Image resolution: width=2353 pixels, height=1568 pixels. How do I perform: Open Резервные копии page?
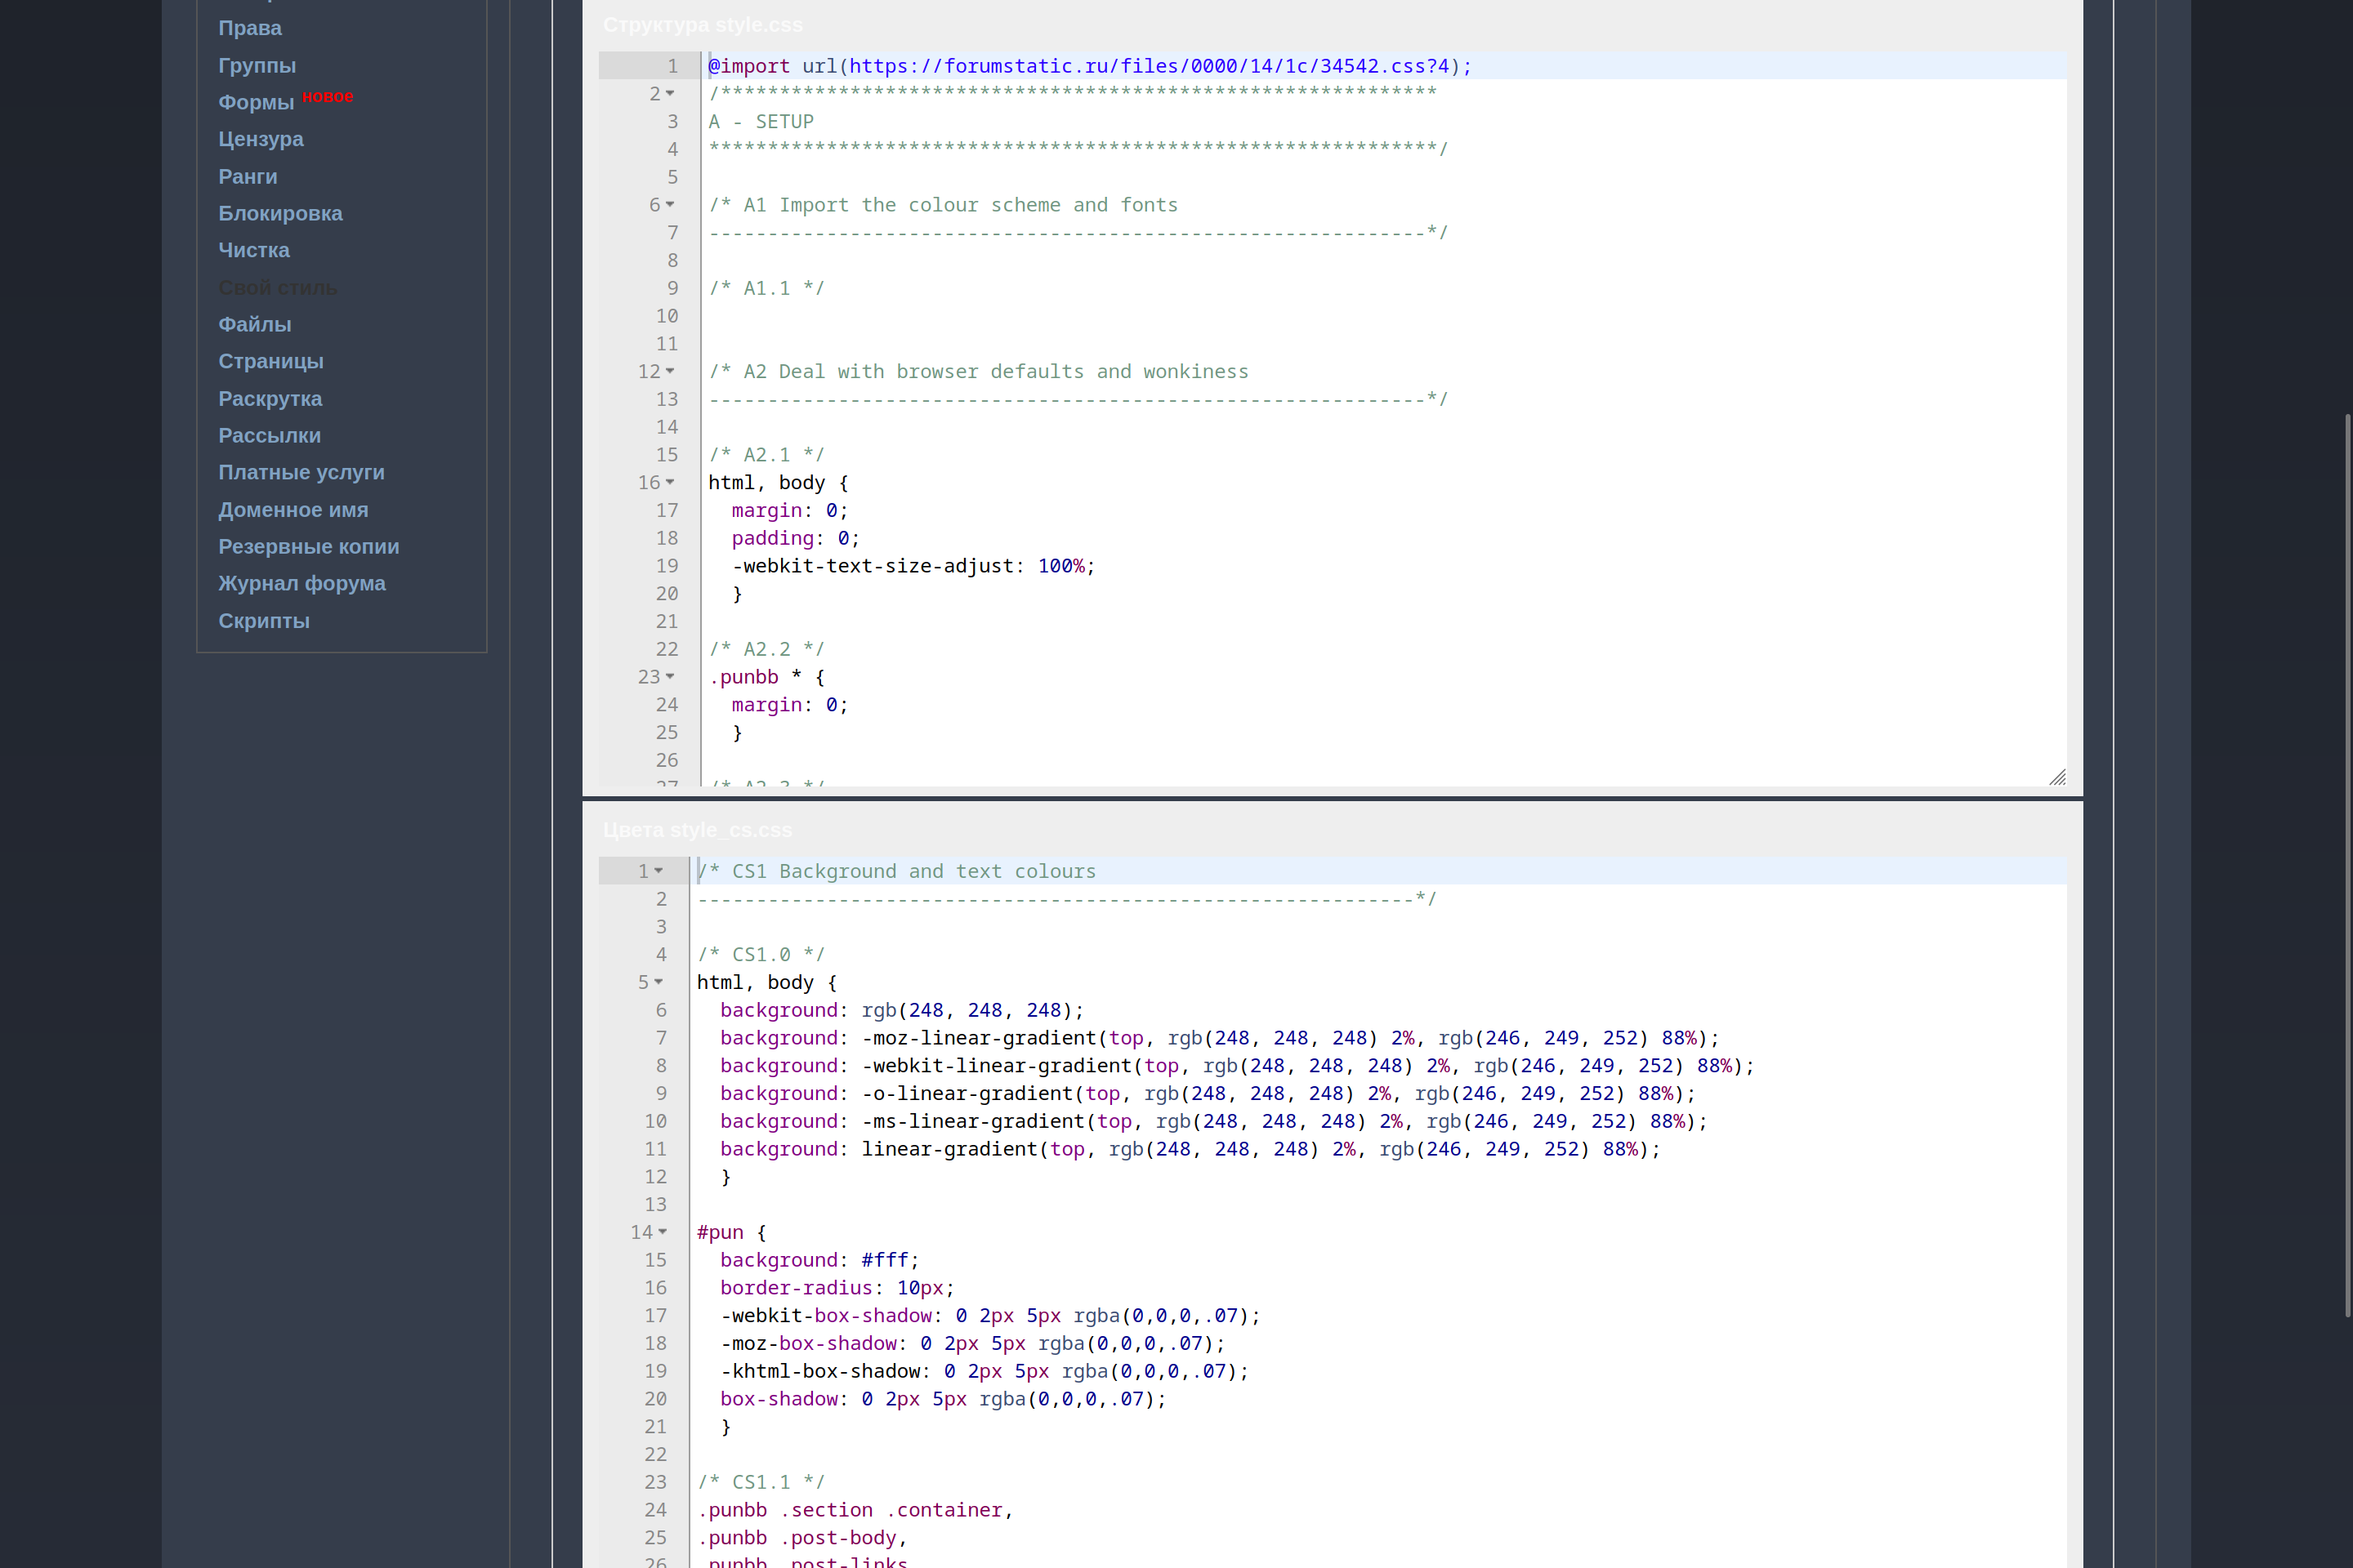click(308, 546)
